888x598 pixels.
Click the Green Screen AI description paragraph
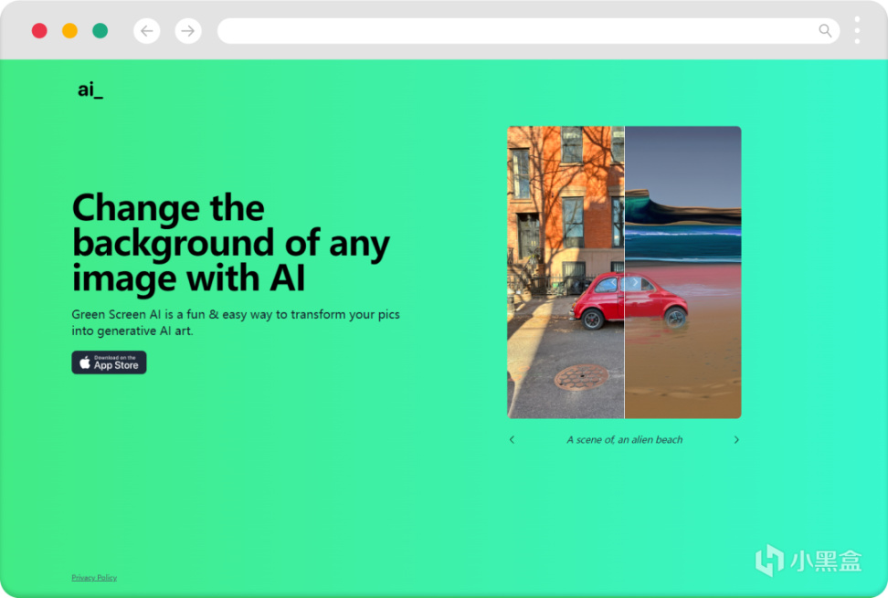(x=236, y=322)
